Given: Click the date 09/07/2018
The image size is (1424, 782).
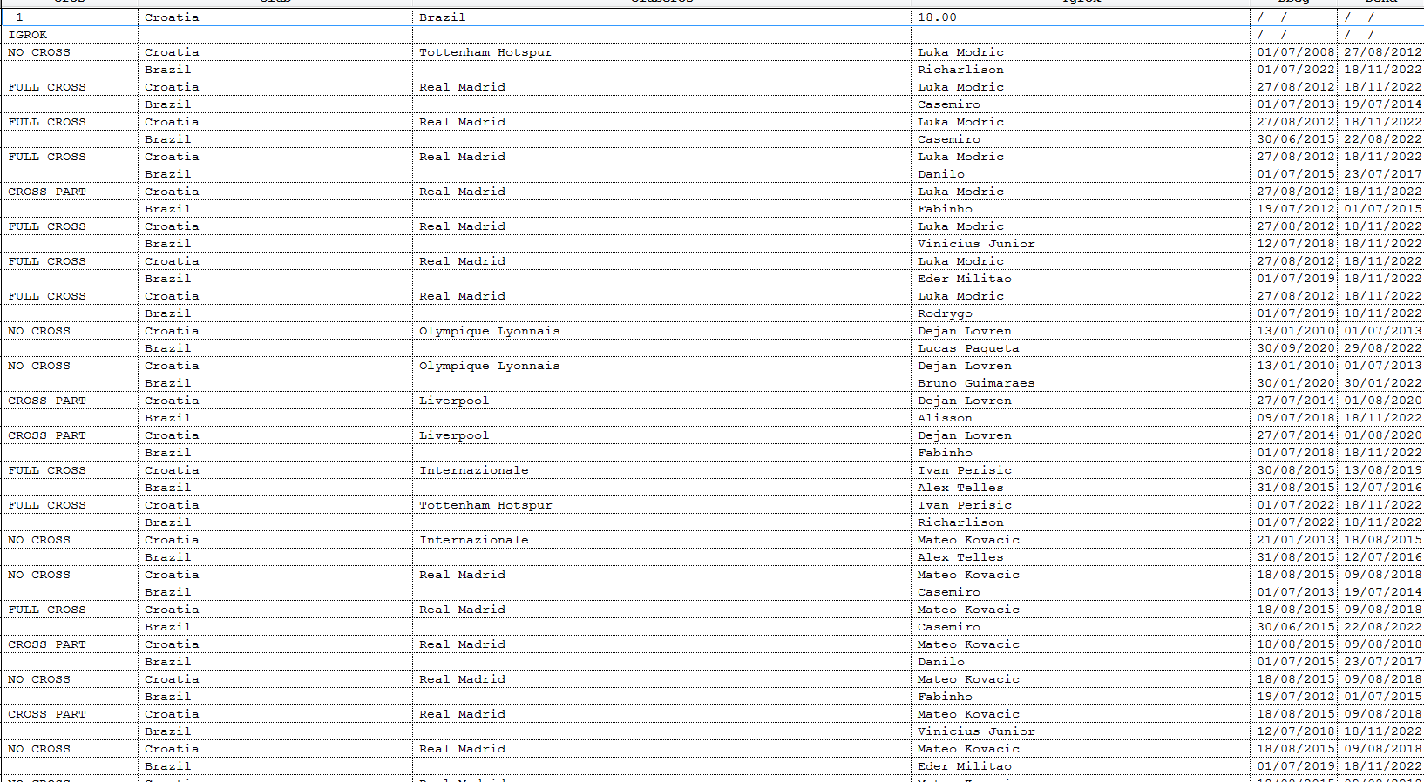Looking at the screenshot, I should coord(1296,418).
